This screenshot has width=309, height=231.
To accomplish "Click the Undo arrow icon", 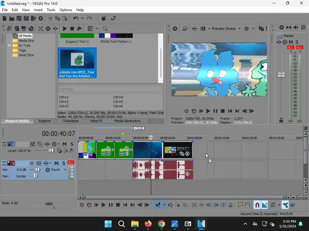I will 76,18.
